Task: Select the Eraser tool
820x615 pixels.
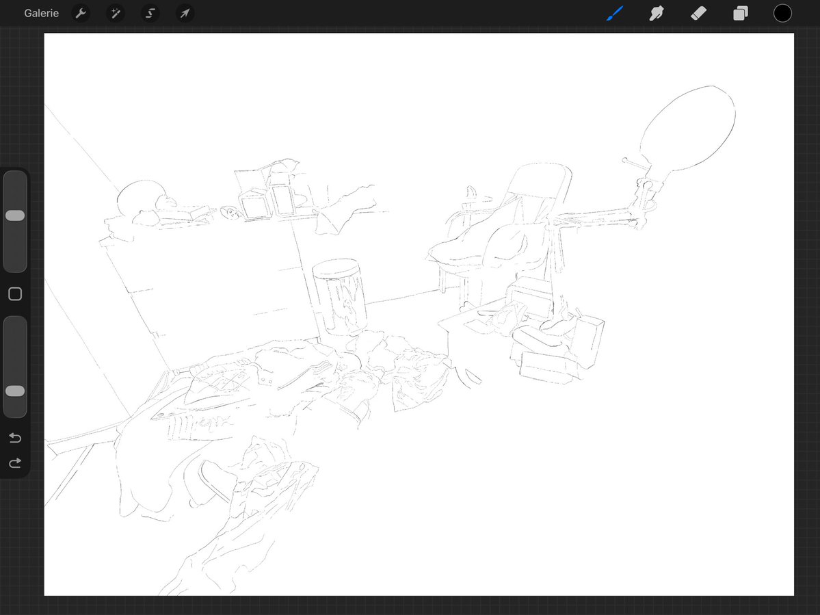Action: (x=699, y=13)
